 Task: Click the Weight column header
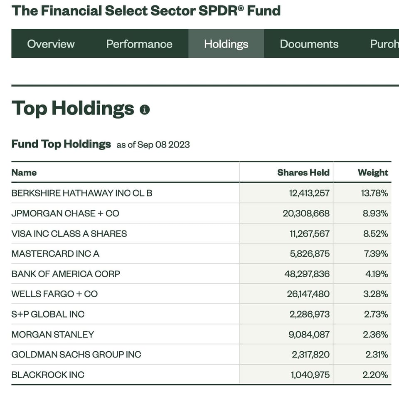pos(372,173)
